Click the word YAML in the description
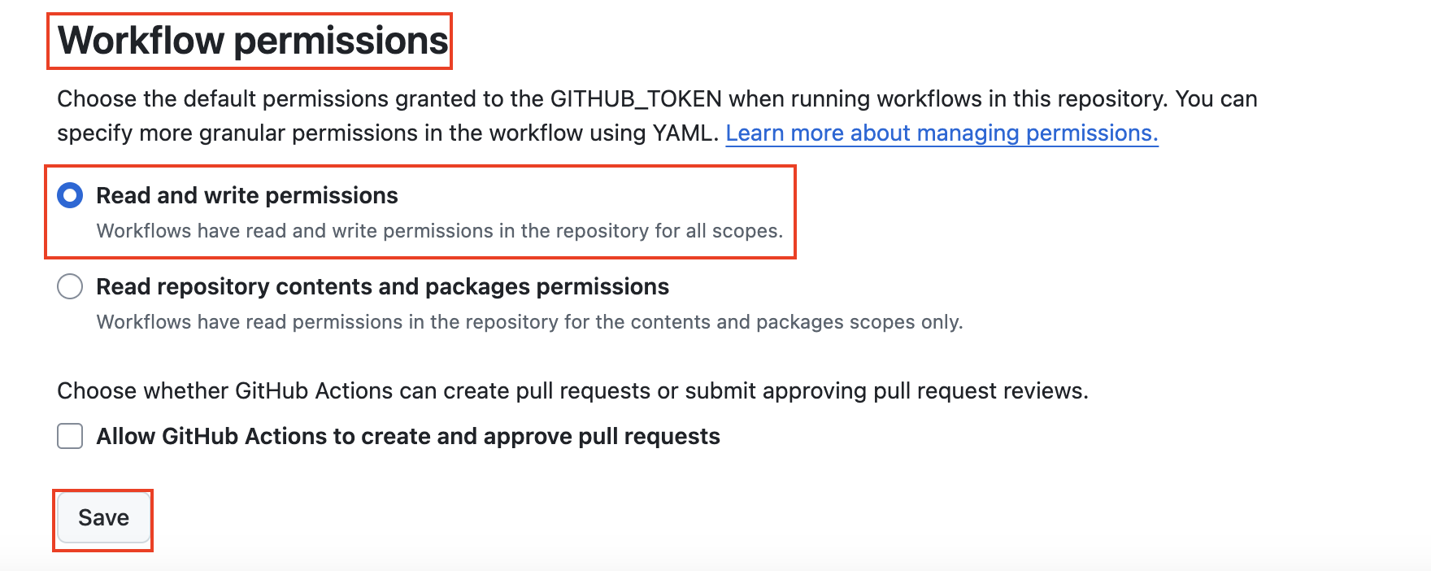The width and height of the screenshot is (1431, 571). click(685, 133)
